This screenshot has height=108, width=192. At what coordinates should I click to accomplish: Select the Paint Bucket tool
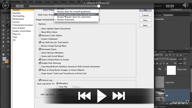pos(8,38)
